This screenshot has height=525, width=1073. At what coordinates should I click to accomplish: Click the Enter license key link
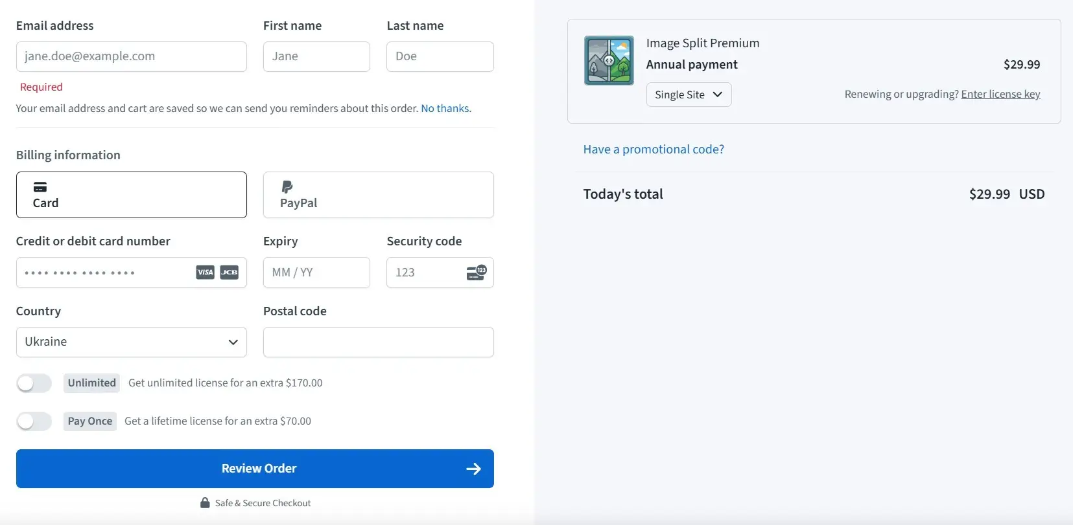(1000, 95)
